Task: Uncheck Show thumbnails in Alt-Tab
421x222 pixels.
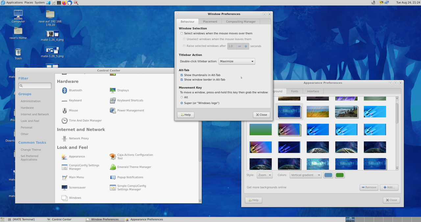Action: [x=182, y=75]
